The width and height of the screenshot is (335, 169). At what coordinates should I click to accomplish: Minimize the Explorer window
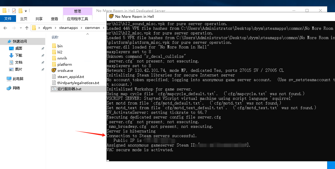click(294, 11)
